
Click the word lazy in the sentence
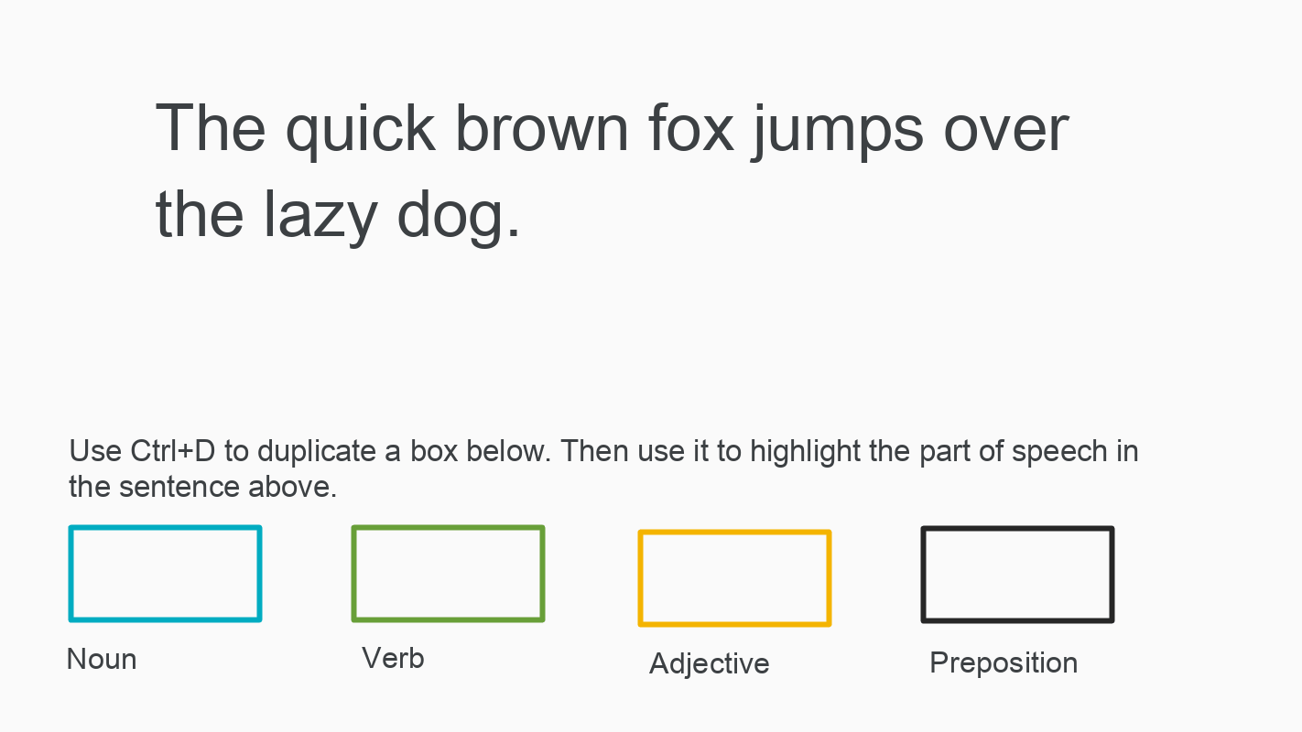(x=320, y=217)
